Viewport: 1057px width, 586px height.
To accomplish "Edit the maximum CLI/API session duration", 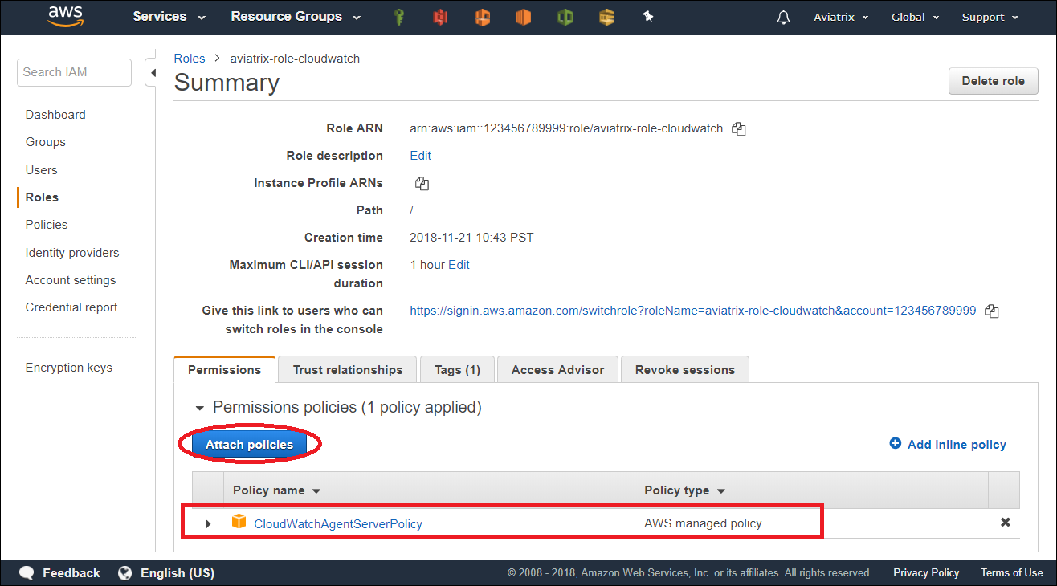I will 459,264.
